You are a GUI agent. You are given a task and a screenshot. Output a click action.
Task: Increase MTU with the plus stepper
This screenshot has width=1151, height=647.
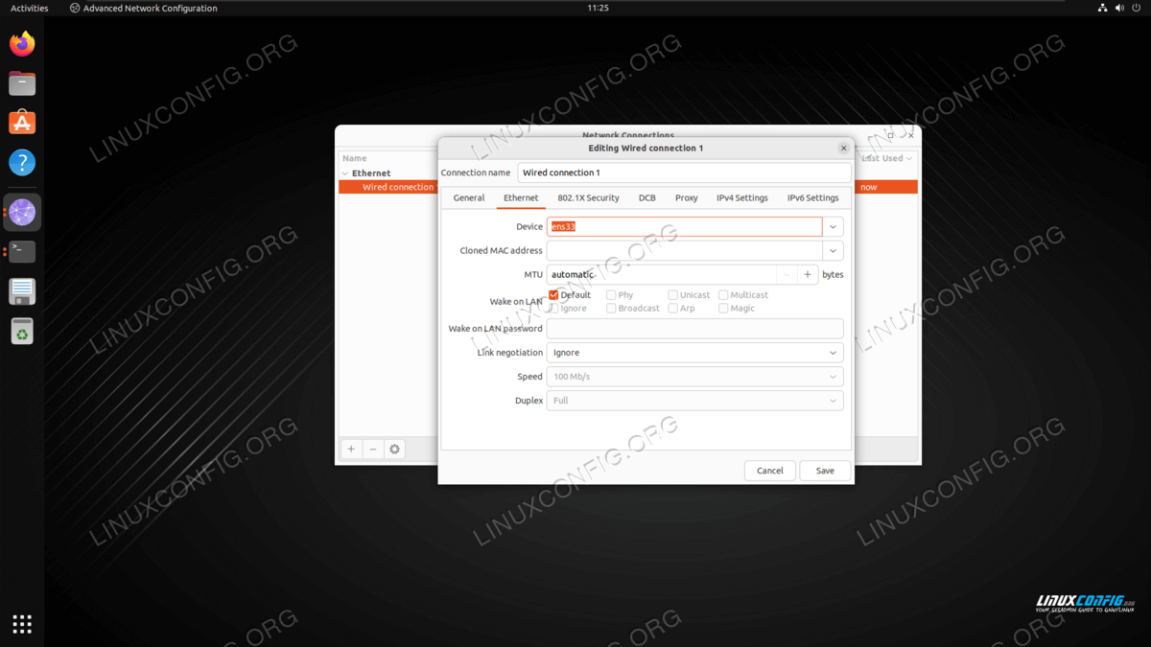pos(808,275)
